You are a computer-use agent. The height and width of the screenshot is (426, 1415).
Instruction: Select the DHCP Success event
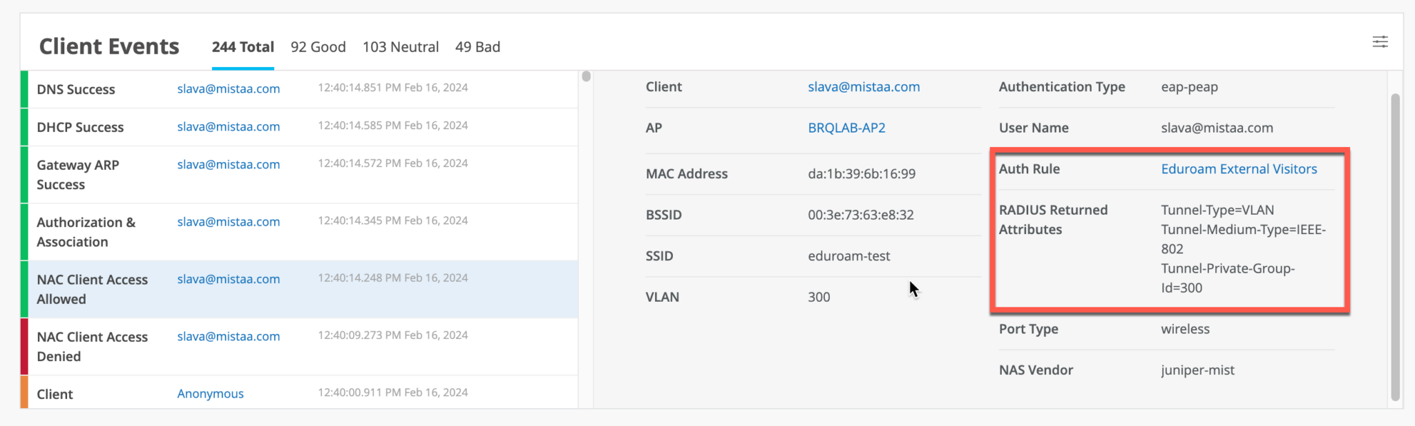(x=80, y=127)
